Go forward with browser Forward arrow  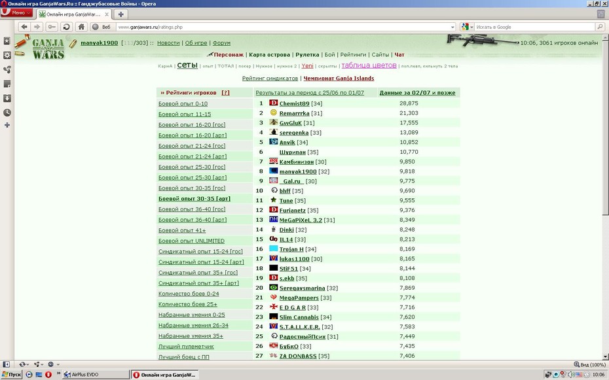37,27
